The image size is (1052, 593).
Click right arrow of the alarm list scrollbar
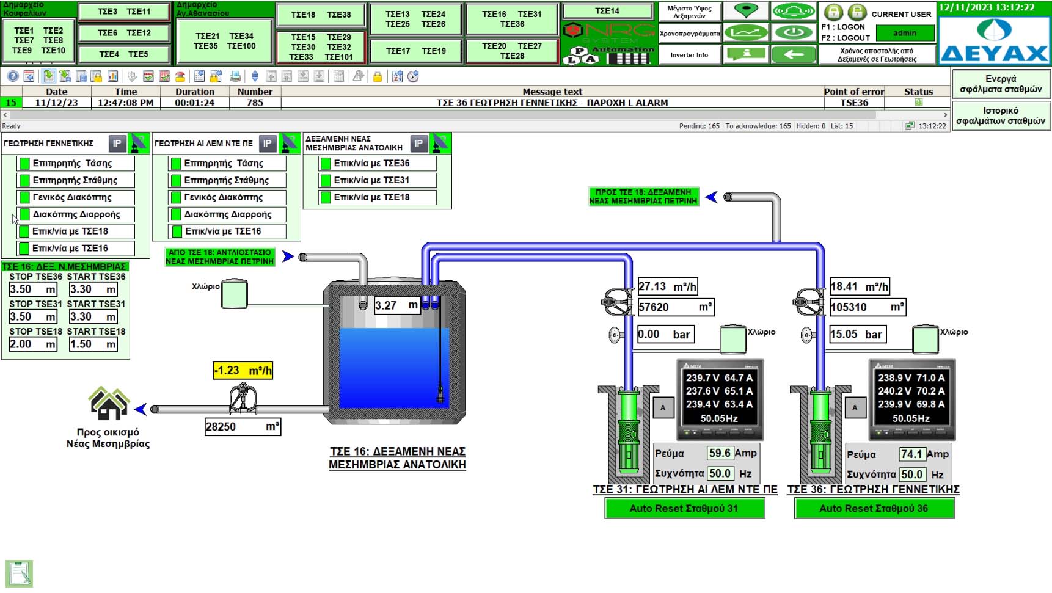(945, 115)
